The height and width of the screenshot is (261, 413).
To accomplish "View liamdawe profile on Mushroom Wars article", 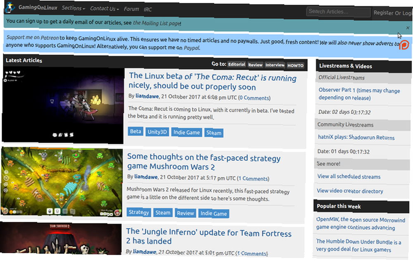I will pos(146,176).
